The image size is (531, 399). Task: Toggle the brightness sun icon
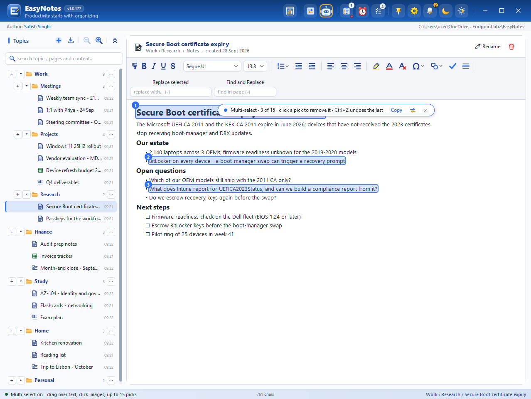pyautogui.click(x=462, y=11)
